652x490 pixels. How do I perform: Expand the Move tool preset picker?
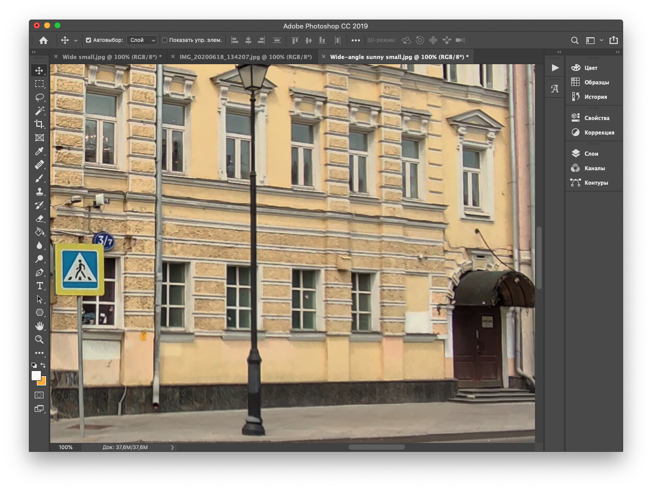point(76,40)
